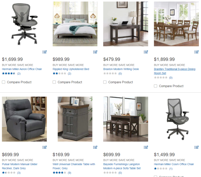Viewport: 201px width, 177px height.
Task: Open star rating reviews for Well Universal table
Action: tap(62, 173)
